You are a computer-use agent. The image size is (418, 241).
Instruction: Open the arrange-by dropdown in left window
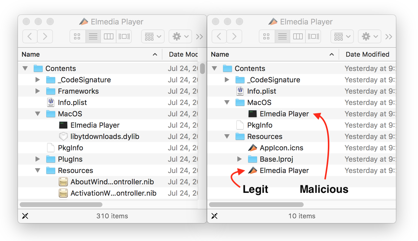pyautogui.click(x=153, y=36)
